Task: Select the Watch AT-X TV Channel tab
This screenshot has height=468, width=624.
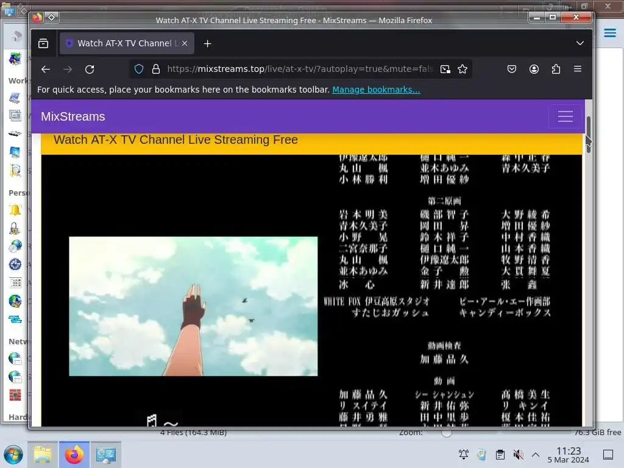Action: (127, 43)
